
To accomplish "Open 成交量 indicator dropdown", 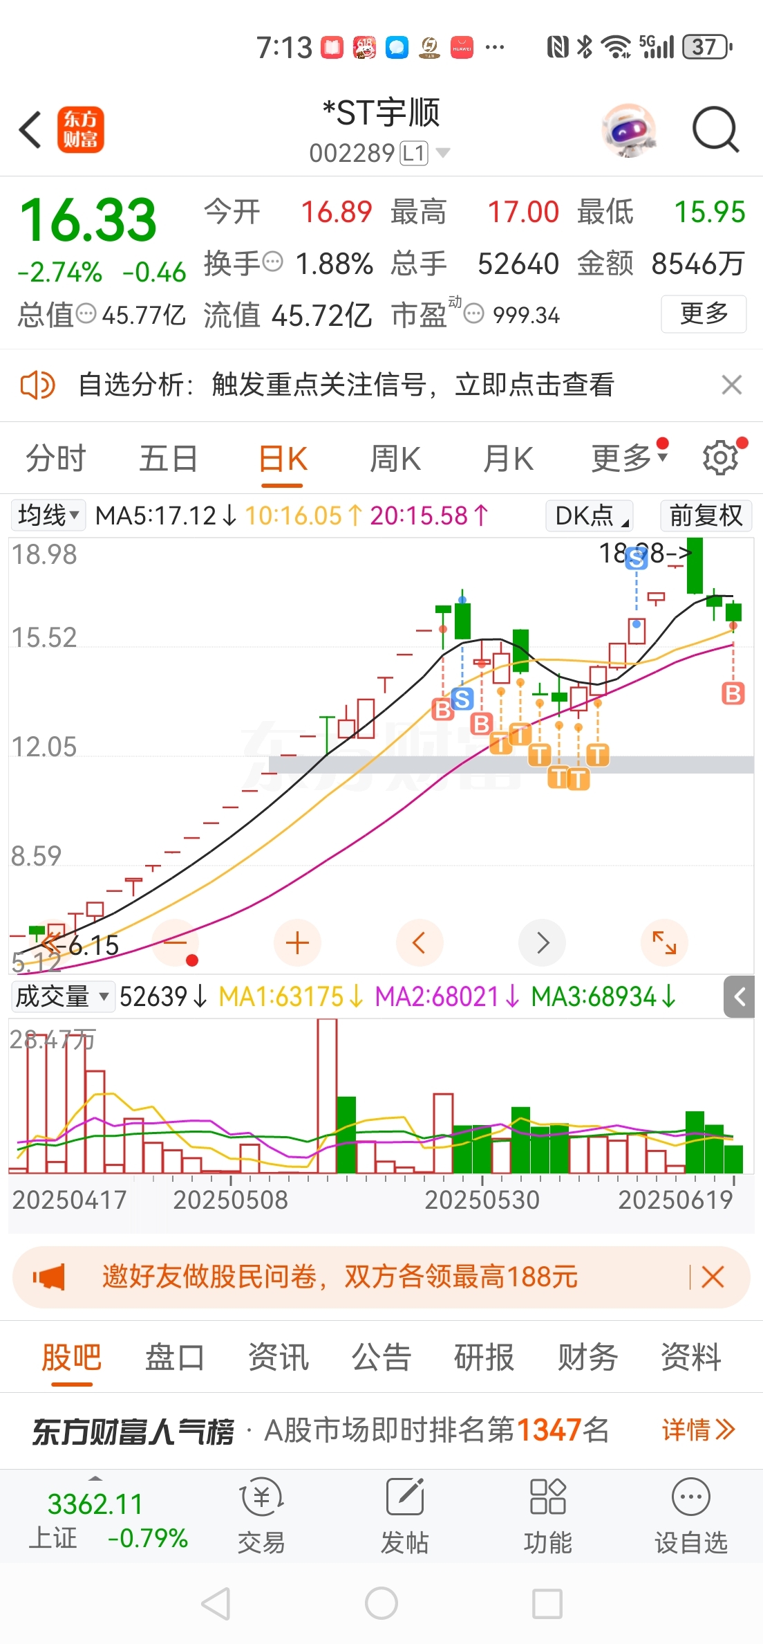I will coord(63,997).
